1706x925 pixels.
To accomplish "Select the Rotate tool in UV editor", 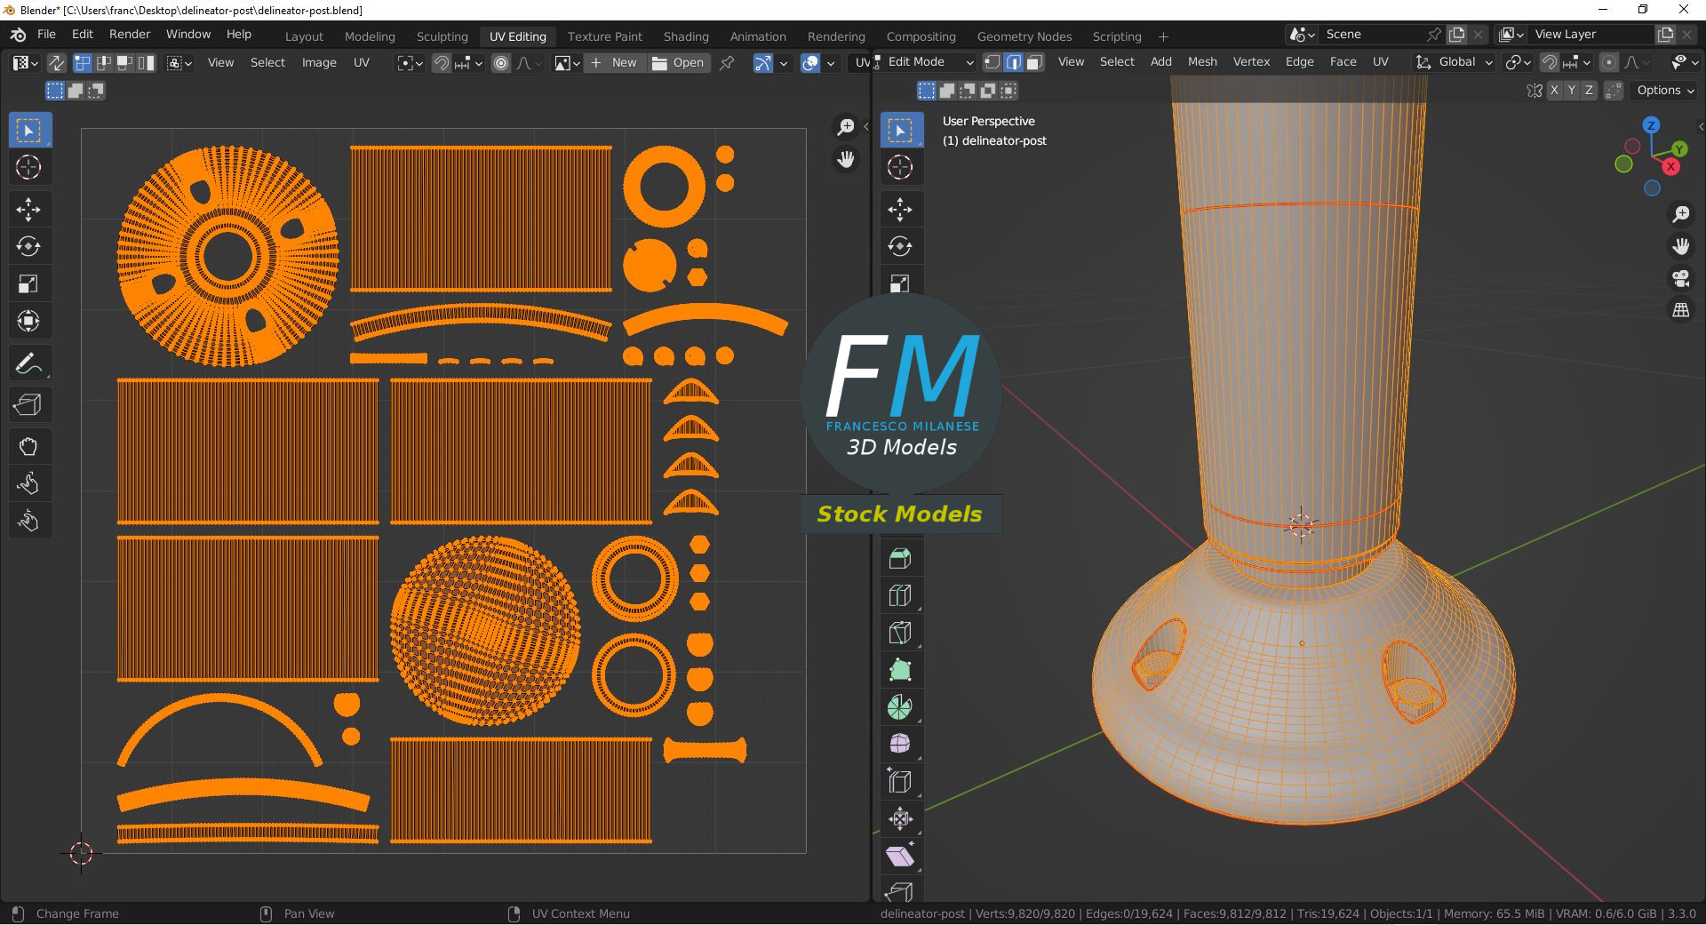I will [x=28, y=246].
